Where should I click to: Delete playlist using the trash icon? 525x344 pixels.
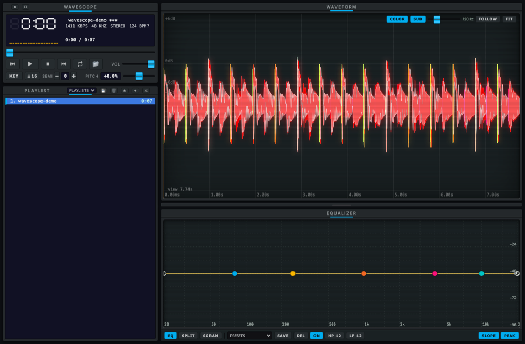[114, 91]
